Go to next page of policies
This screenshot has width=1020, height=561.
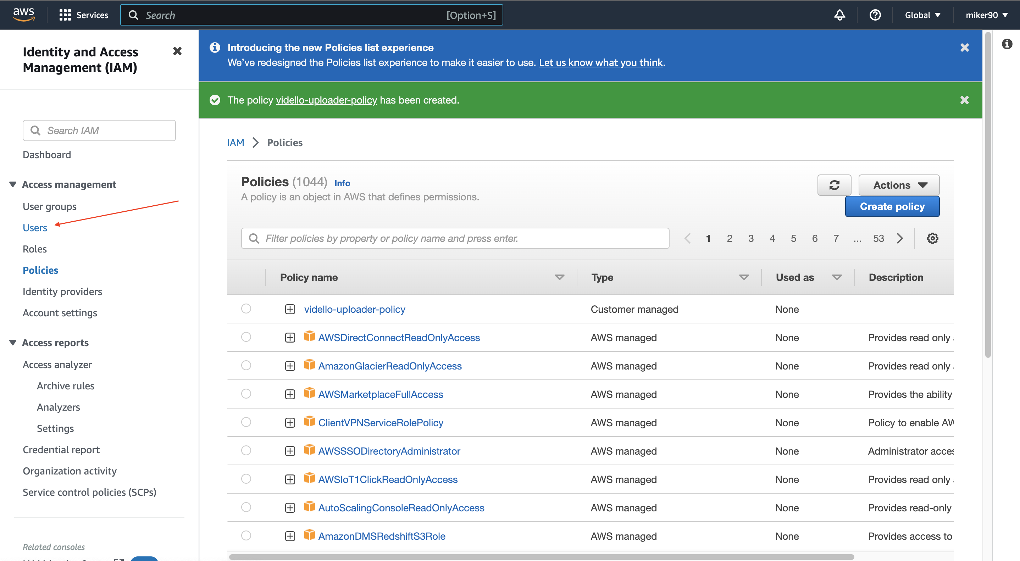point(900,238)
